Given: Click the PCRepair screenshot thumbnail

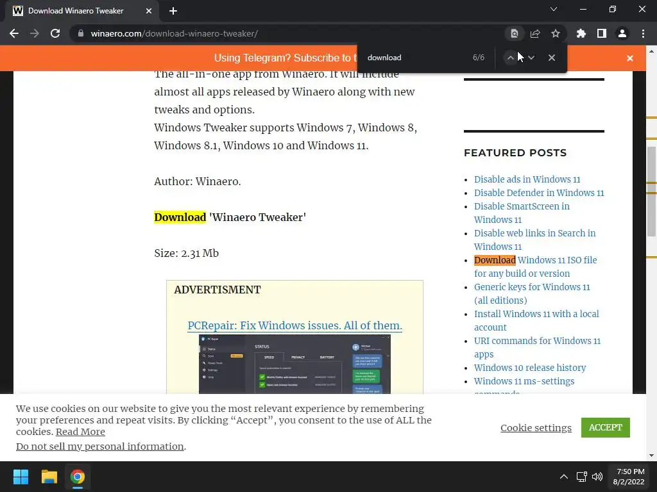Looking at the screenshot, I should (294, 364).
